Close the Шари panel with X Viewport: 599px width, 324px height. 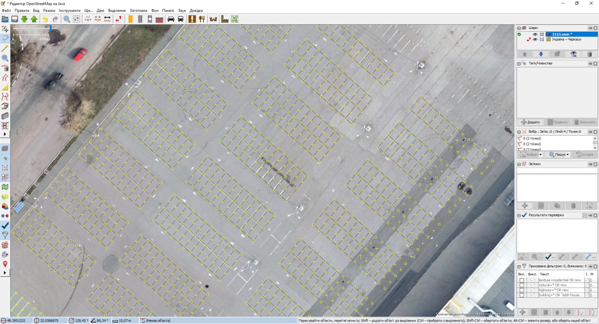pos(595,28)
